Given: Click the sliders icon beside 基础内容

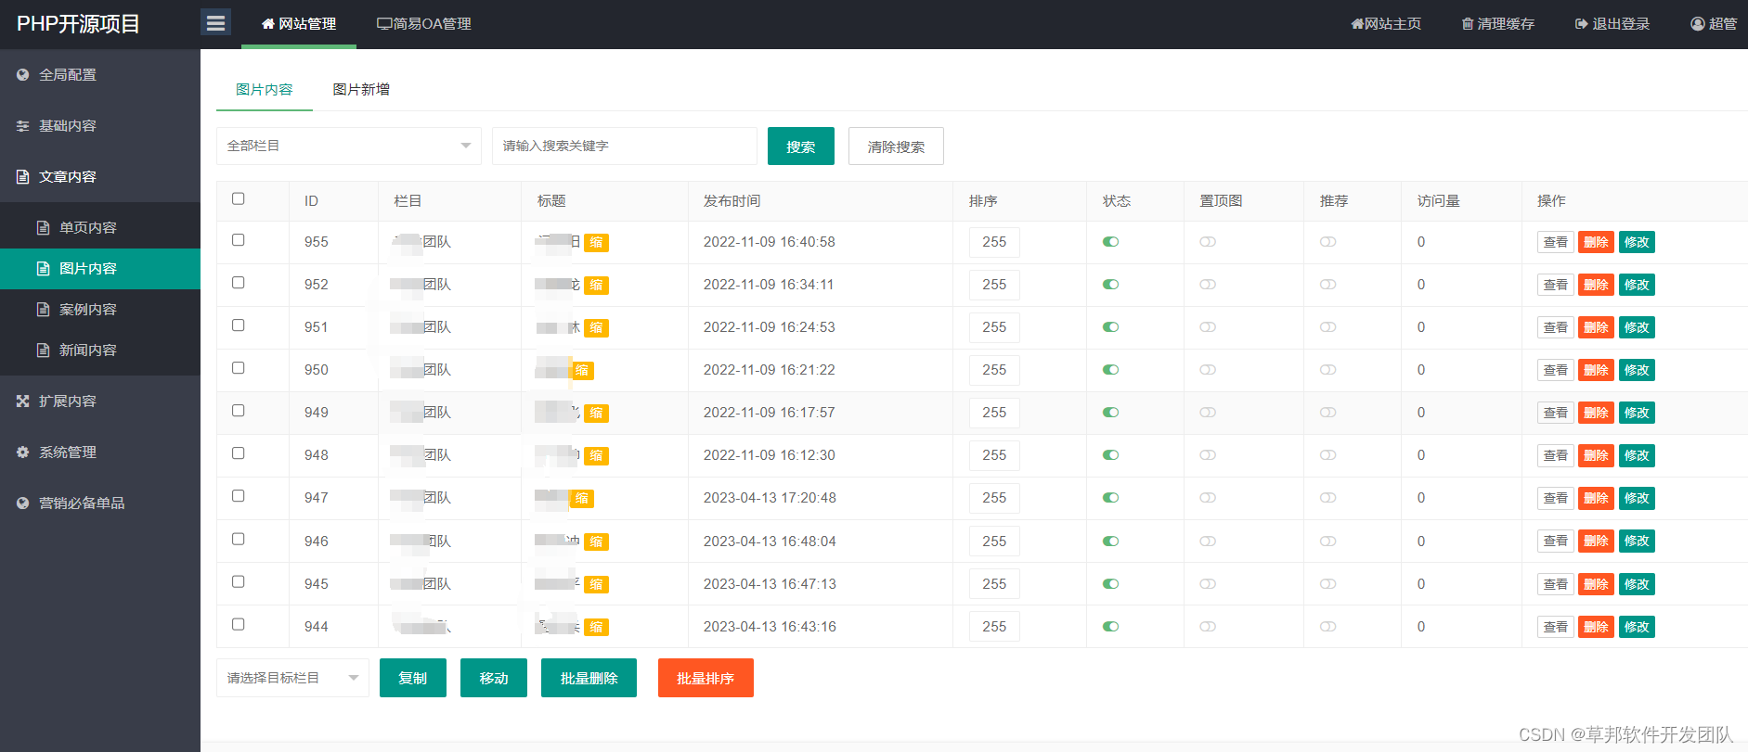Looking at the screenshot, I should pos(23,126).
